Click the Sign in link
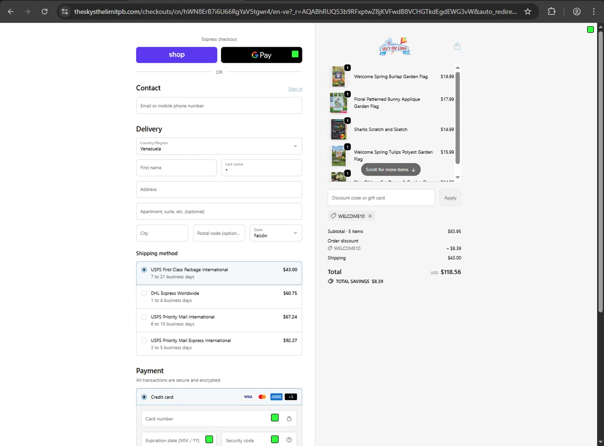This screenshot has width=604, height=446. click(x=295, y=89)
